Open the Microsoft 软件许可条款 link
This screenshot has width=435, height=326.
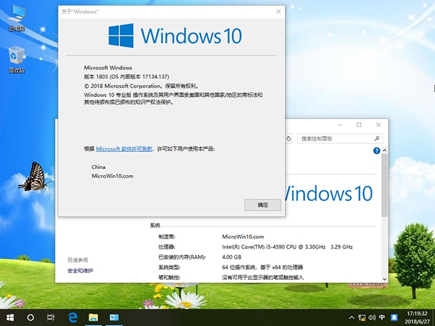tap(124, 149)
